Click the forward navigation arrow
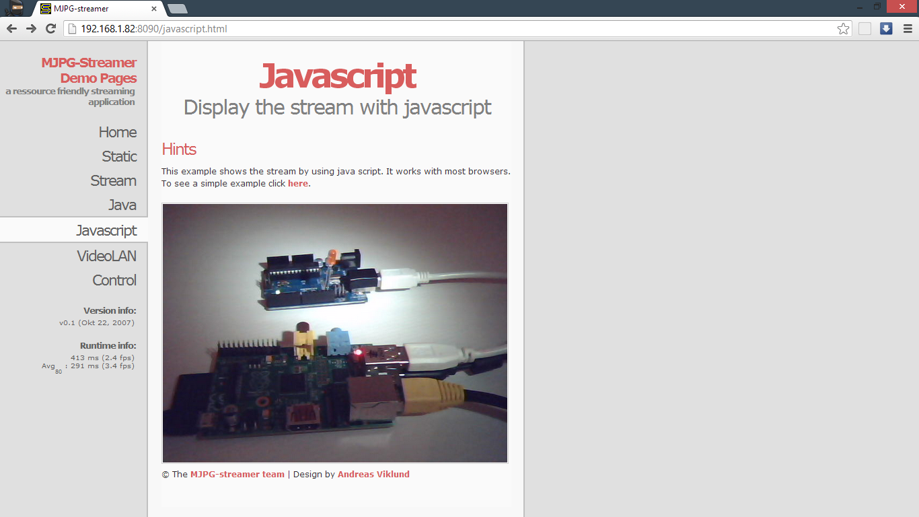This screenshot has width=919, height=517. 31,28
